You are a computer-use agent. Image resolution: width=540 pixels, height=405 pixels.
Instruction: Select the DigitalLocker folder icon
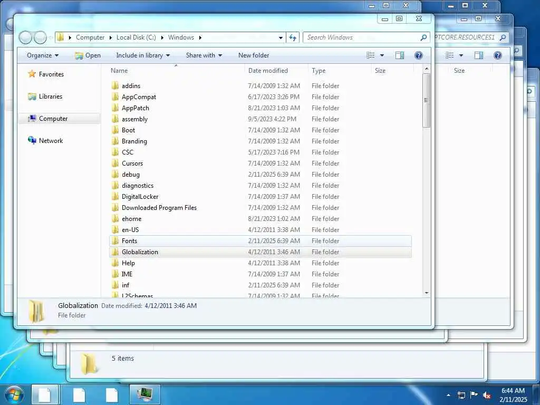coord(115,196)
